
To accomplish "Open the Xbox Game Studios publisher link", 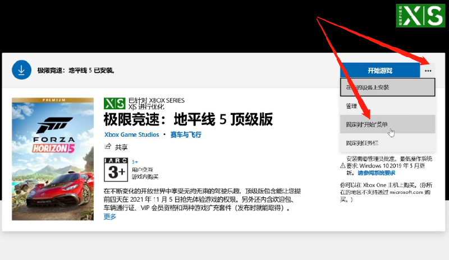I will click(x=131, y=134).
